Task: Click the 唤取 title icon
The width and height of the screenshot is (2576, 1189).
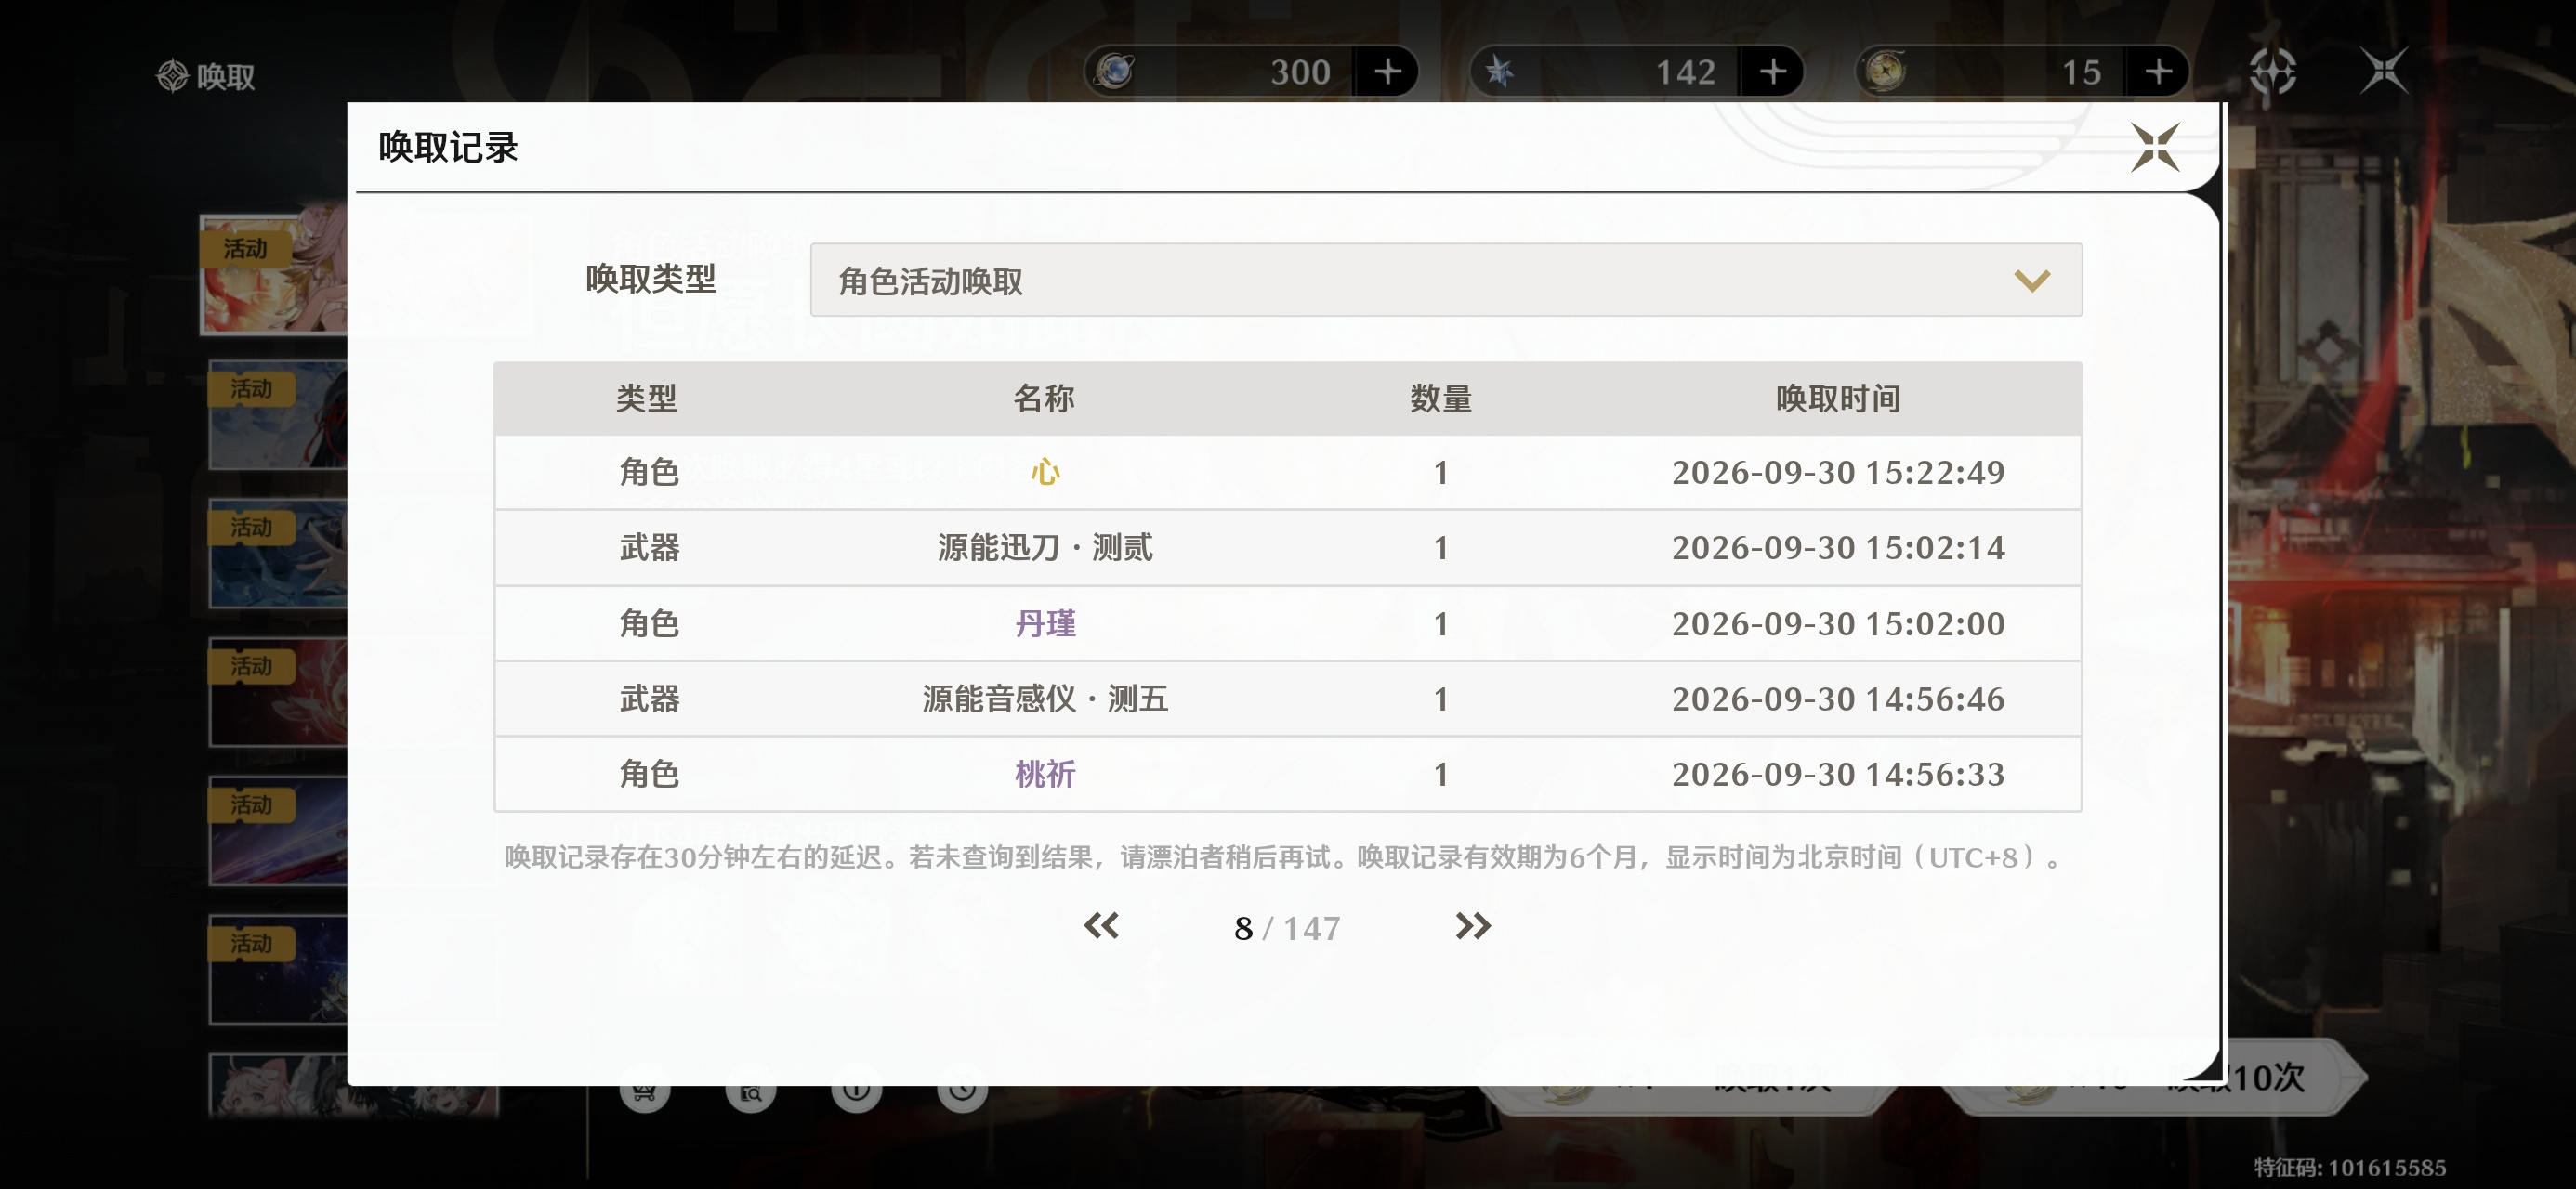Action: click(x=172, y=75)
